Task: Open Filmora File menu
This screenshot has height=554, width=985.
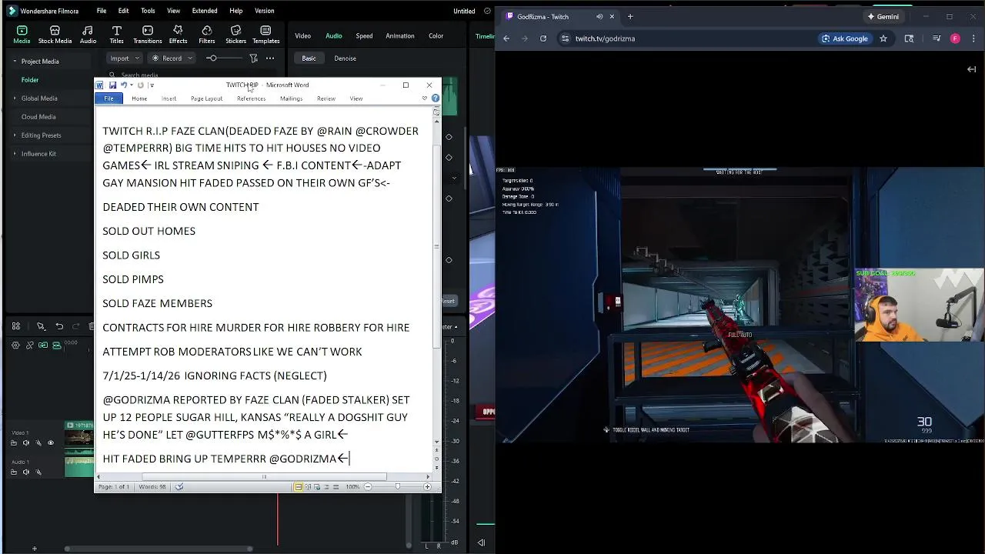Action: (102, 11)
